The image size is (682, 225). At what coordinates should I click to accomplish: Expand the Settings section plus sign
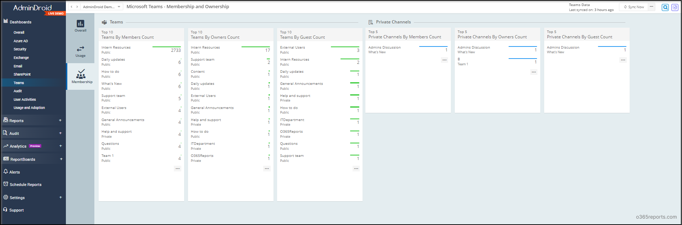click(x=61, y=197)
